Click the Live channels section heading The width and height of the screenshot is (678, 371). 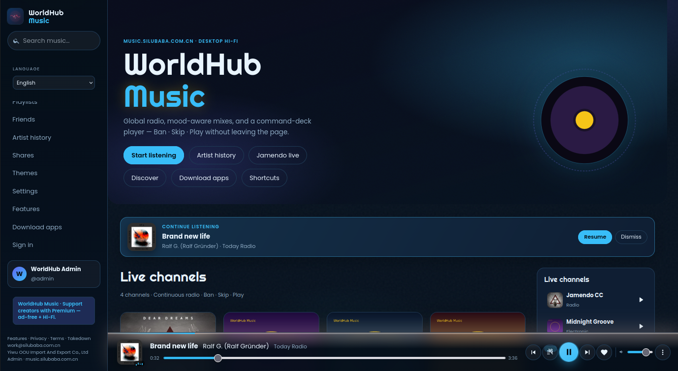[163, 277]
